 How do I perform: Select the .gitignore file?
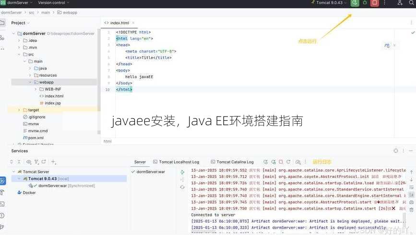34,117
